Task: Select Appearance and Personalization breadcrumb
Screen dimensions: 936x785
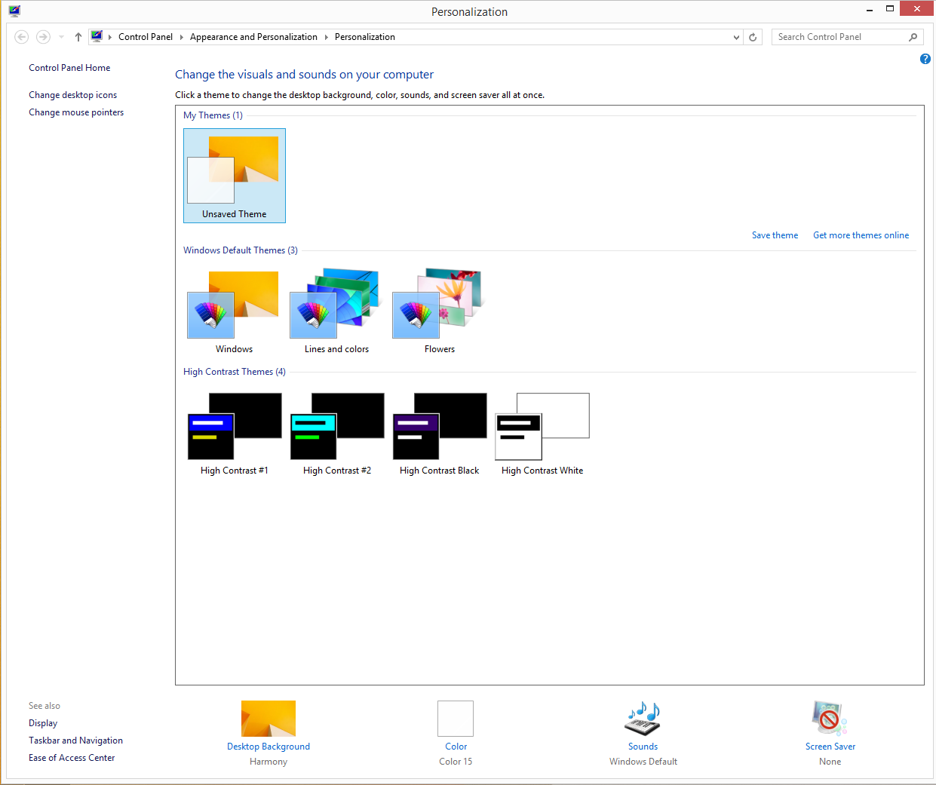Action: pos(253,37)
